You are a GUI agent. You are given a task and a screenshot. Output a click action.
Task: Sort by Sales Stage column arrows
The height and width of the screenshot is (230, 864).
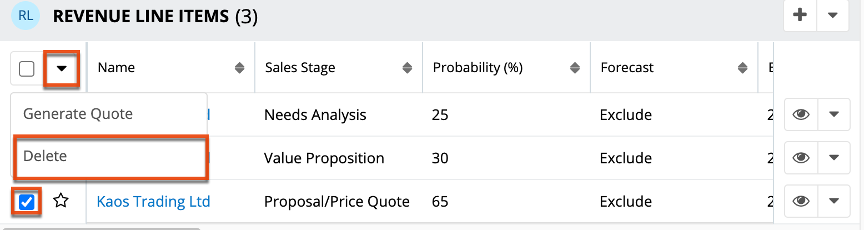point(407,68)
